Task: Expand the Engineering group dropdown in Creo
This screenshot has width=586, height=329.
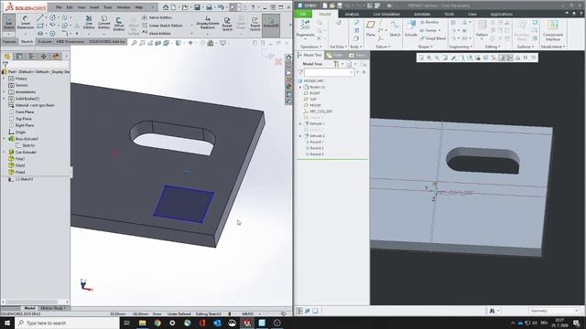Action: pyautogui.click(x=461, y=47)
